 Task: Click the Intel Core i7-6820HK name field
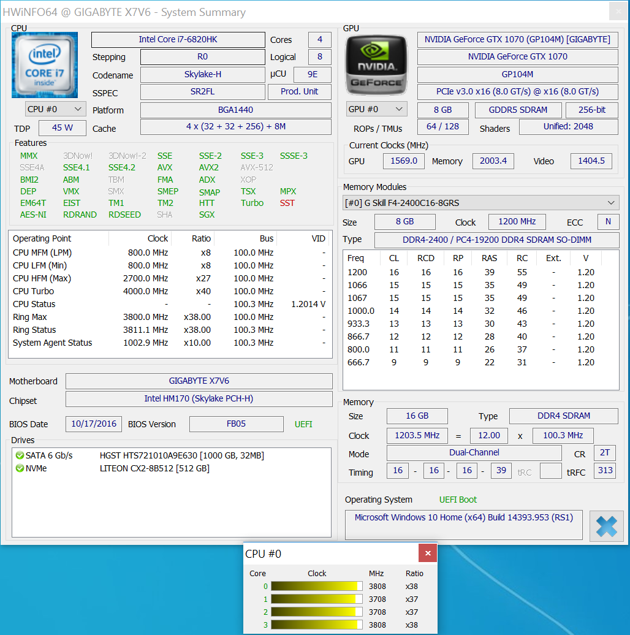point(178,40)
